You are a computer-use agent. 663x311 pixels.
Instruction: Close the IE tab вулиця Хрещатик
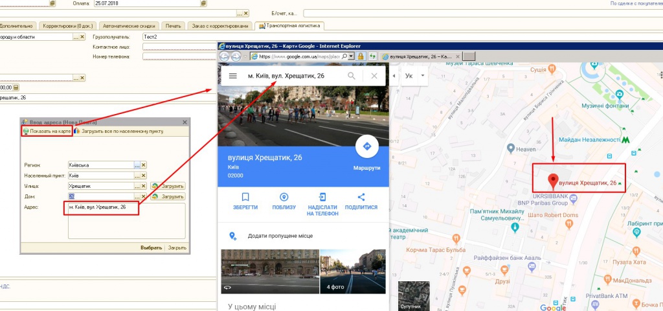(x=458, y=56)
